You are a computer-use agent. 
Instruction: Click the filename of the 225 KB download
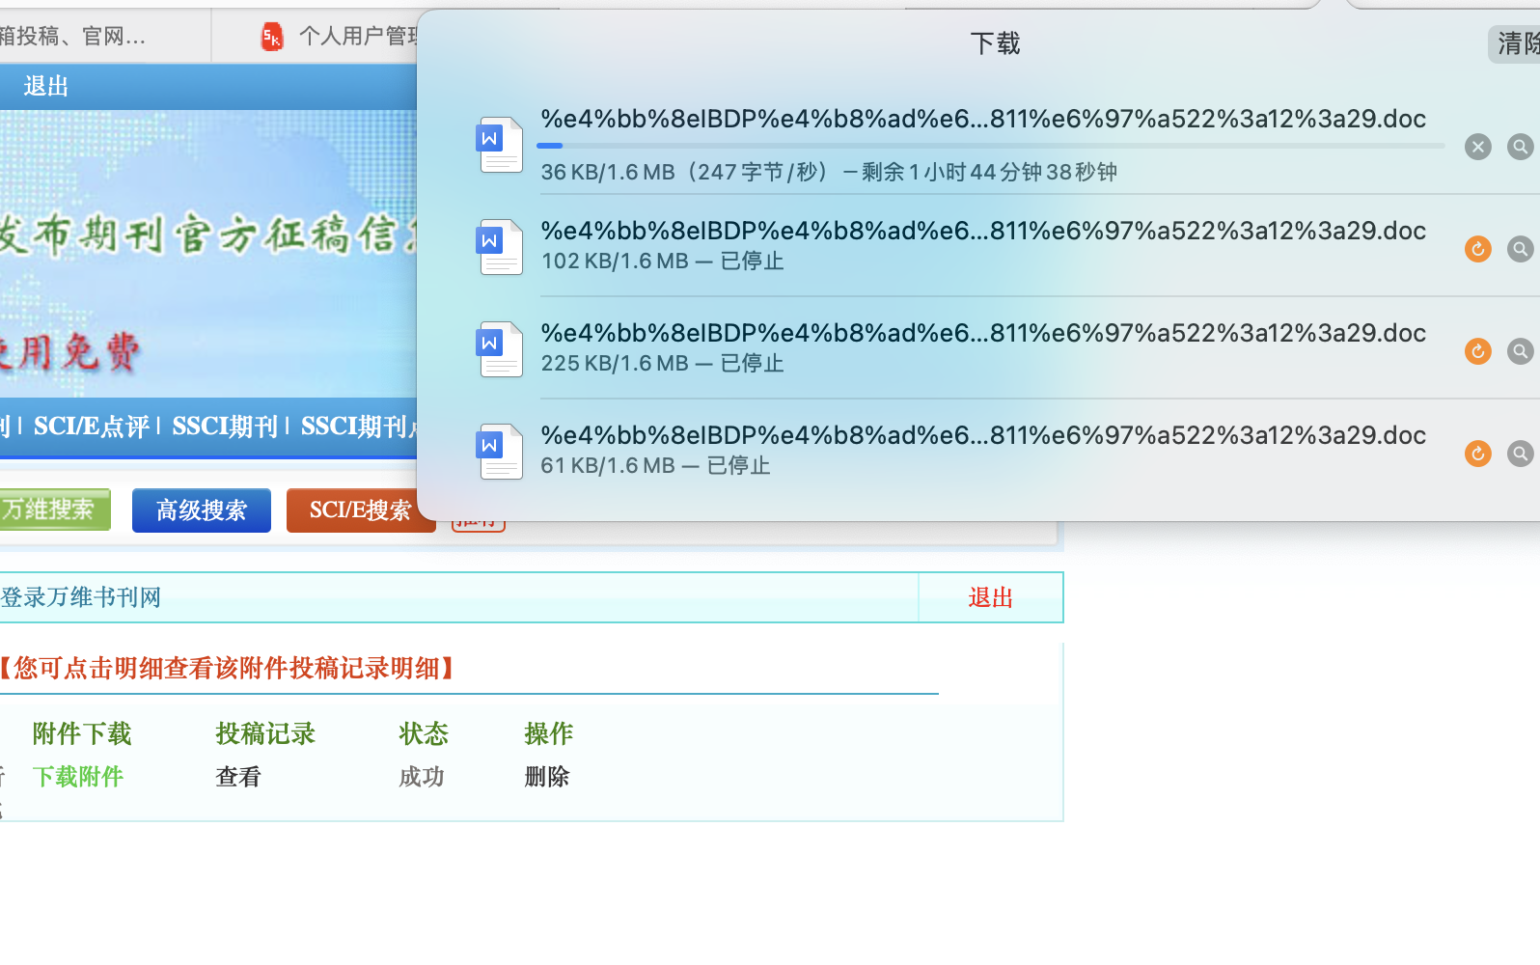pos(983,333)
